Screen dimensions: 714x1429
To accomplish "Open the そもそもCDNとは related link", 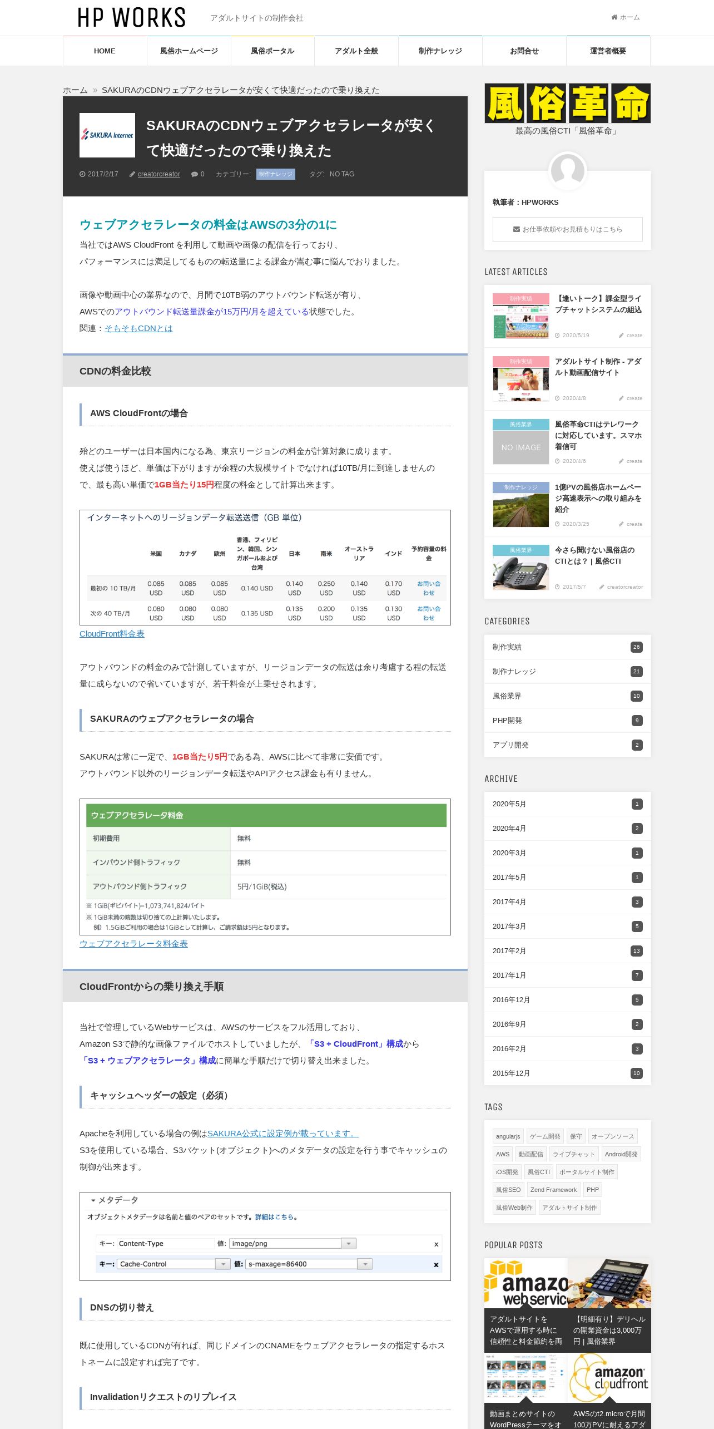I will pos(138,328).
